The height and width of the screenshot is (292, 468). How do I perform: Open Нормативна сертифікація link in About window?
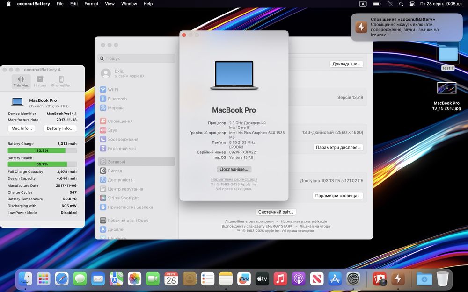click(x=234, y=179)
